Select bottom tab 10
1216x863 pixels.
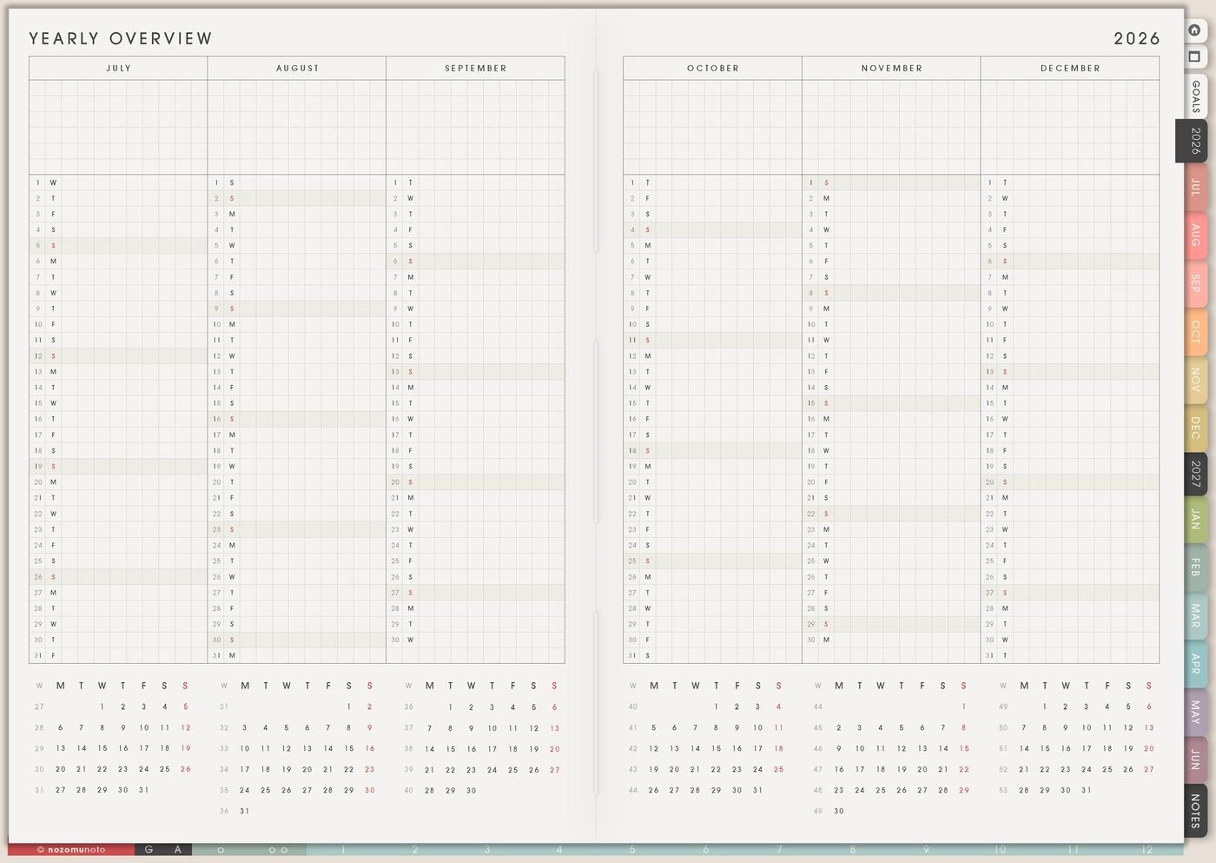point(1001,849)
